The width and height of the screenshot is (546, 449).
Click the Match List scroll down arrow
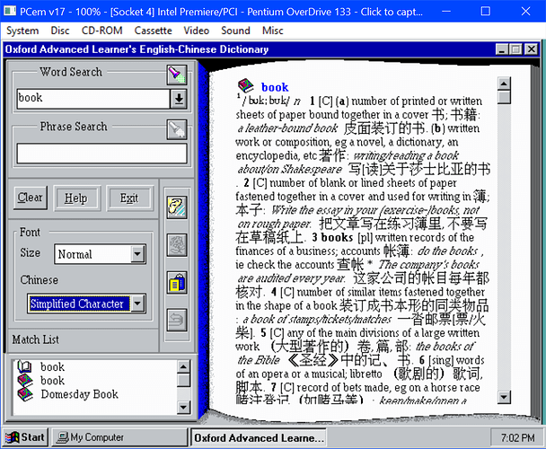(183, 407)
